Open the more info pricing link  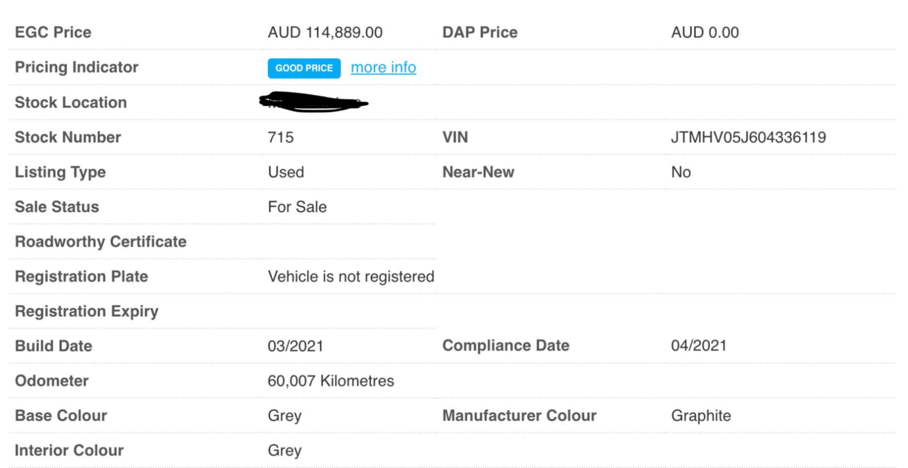click(383, 67)
